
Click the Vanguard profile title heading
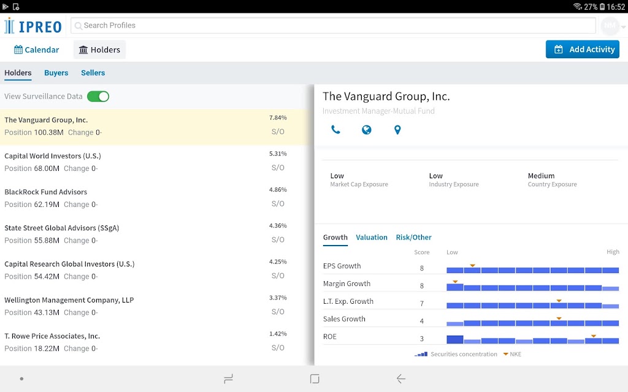(386, 96)
